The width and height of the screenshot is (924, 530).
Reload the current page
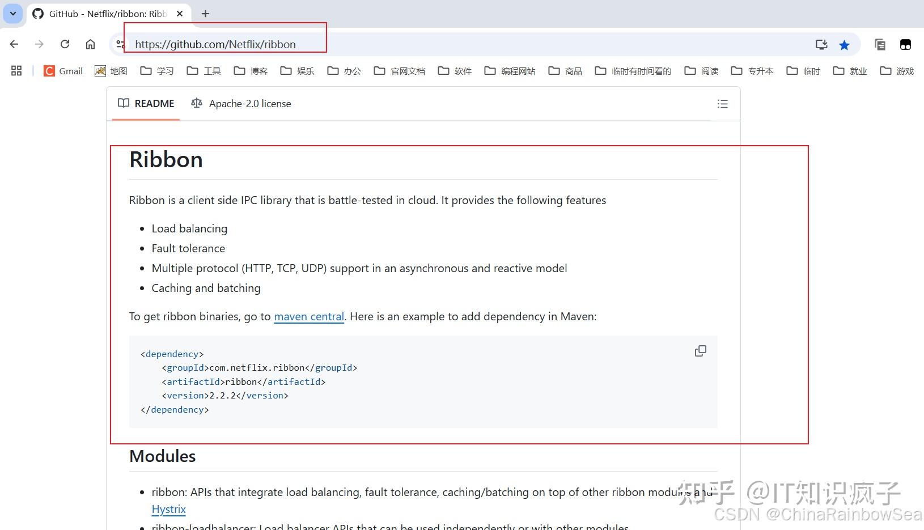click(65, 44)
